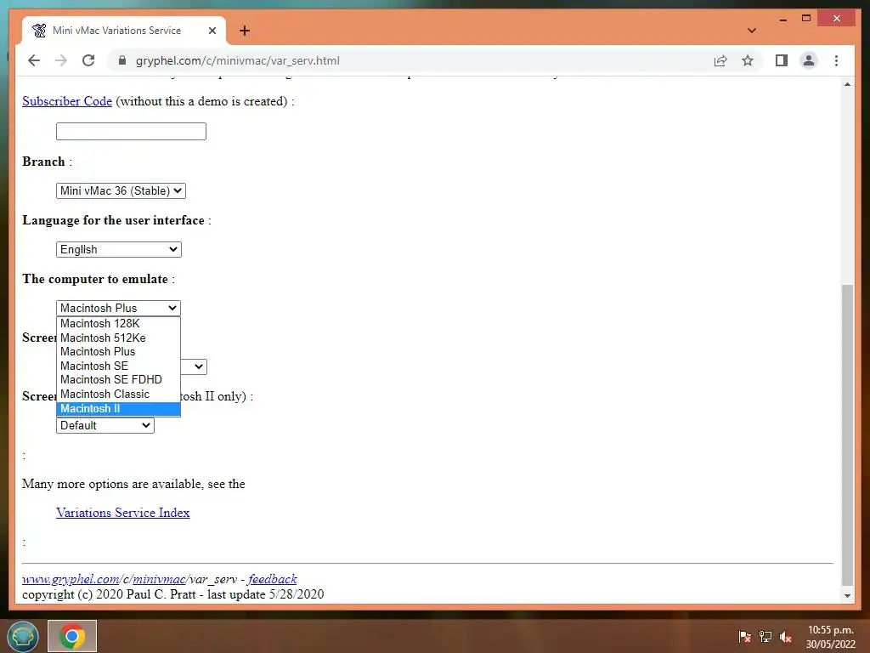Reload the current page
Screen dimensions: 870x653
tap(88, 60)
